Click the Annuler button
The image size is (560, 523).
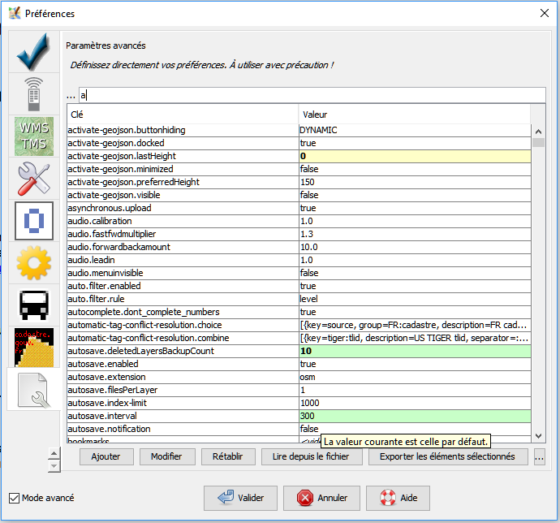[x=321, y=498]
